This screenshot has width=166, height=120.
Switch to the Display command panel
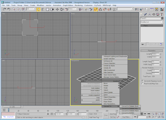158,15
